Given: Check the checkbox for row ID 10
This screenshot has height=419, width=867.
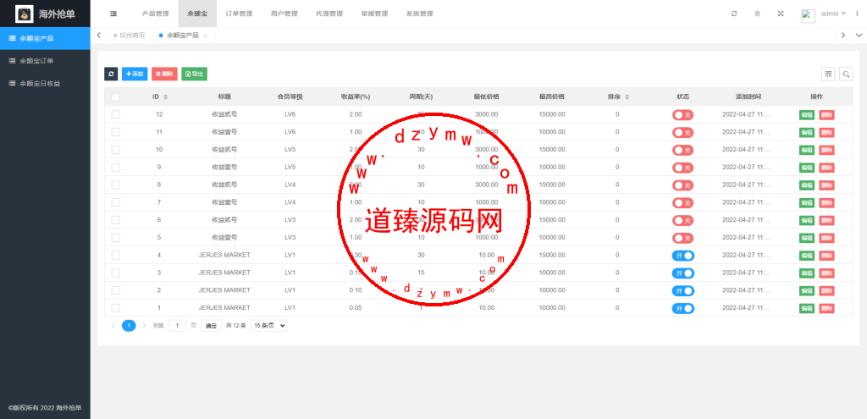Looking at the screenshot, I should point(115,150).
